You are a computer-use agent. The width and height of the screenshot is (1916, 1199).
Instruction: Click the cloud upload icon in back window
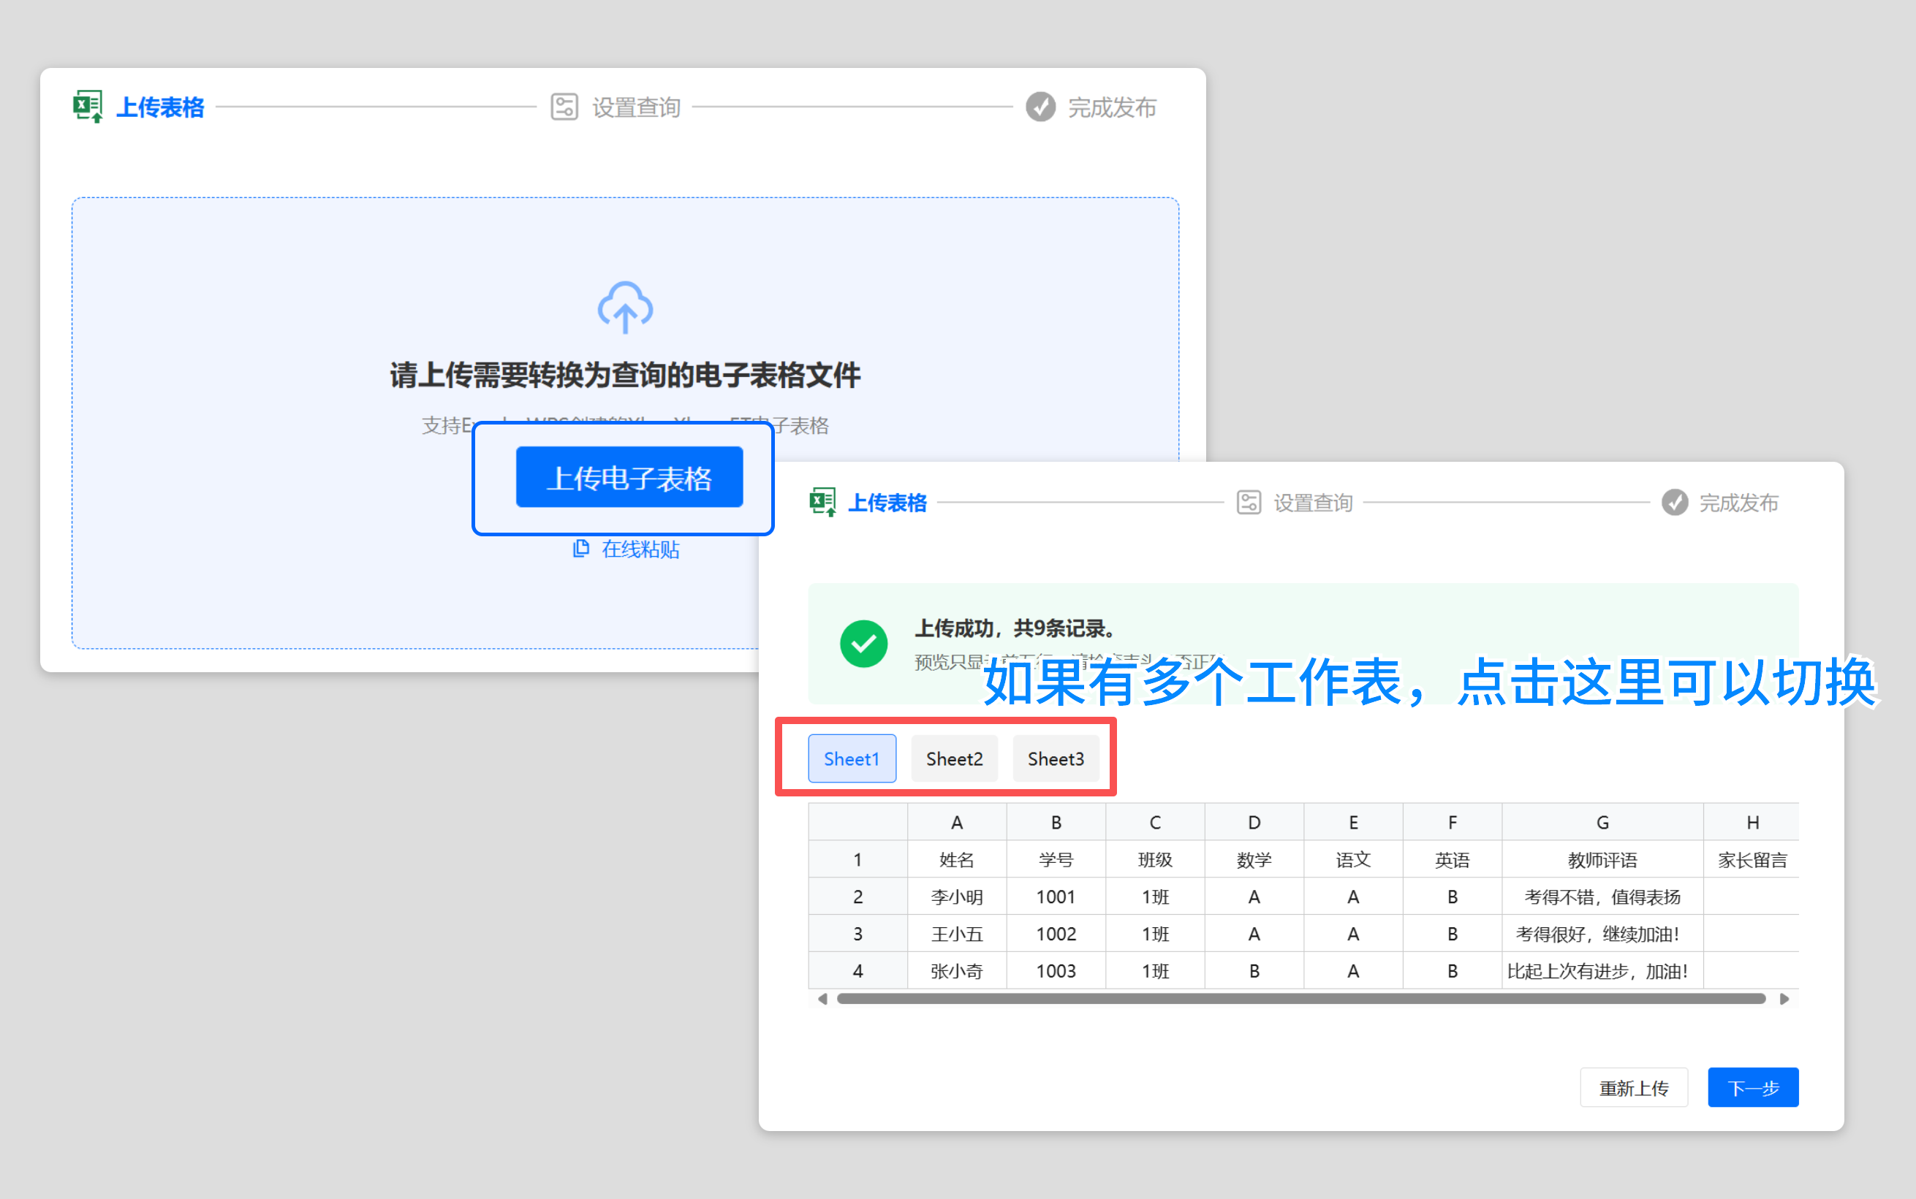coord(625,307)
